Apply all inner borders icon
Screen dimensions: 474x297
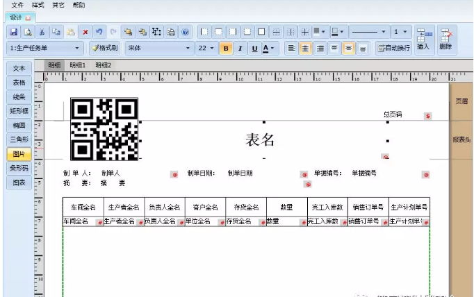click(x=305, y=32)
